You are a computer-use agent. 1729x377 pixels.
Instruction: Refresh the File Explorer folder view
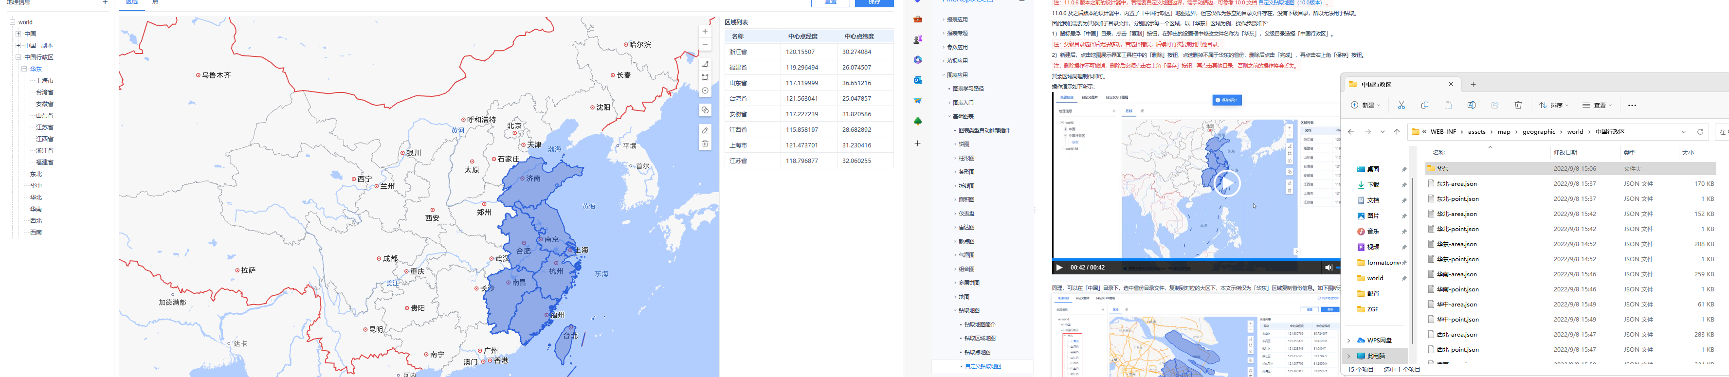(x=1700, y=132)
